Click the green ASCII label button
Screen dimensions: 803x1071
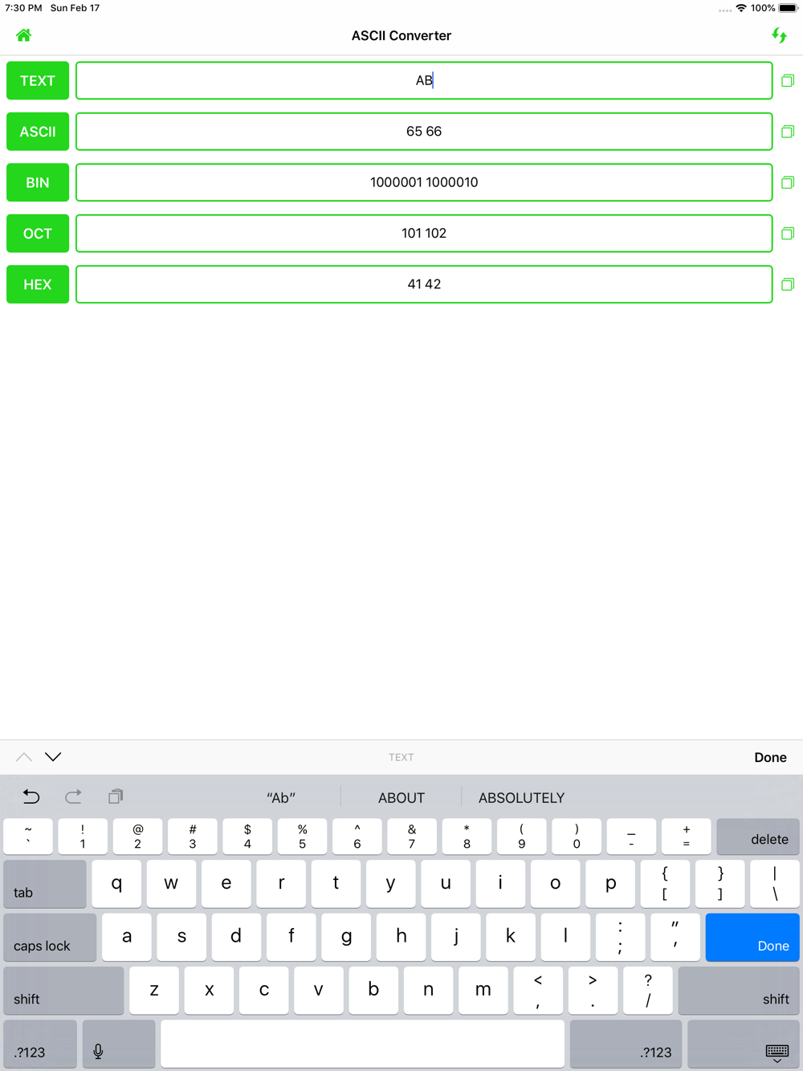click(x=38, y=132)
